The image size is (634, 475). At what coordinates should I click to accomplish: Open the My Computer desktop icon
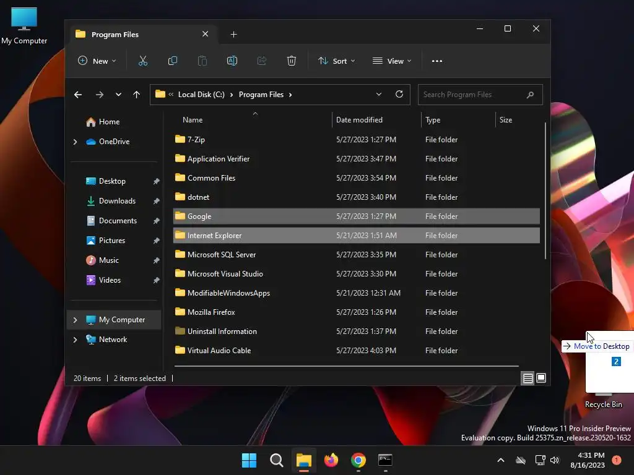coord(24,25)
